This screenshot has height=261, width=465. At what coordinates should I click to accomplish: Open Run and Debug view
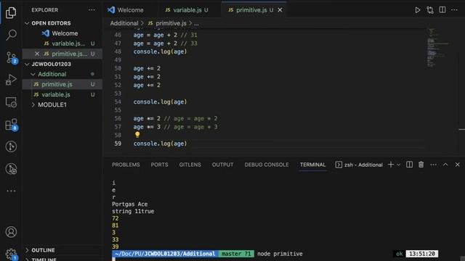point(11,80)
